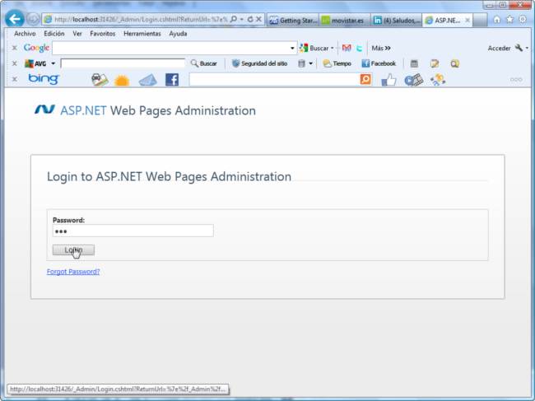Image resolution: width=535 pixels, height=401 pixels.
Task: Expand the Google search box dropdown arrow
Action: [x=292, y=48]
